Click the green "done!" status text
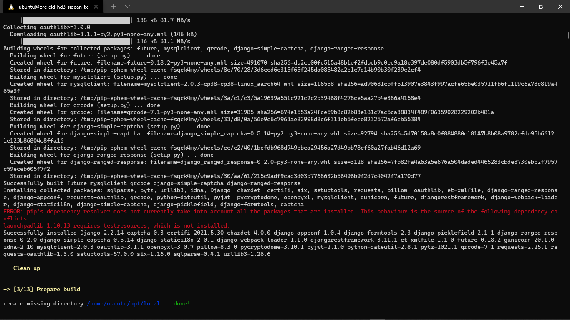 tap(182, 304)
